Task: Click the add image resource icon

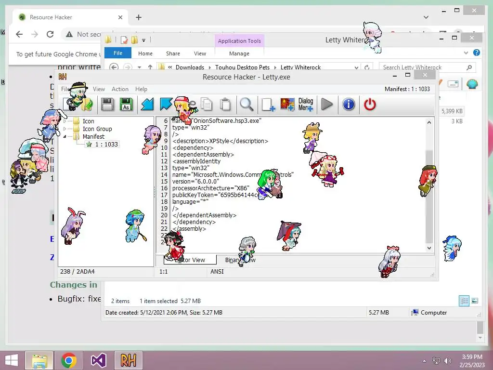Action: (287, 105)
